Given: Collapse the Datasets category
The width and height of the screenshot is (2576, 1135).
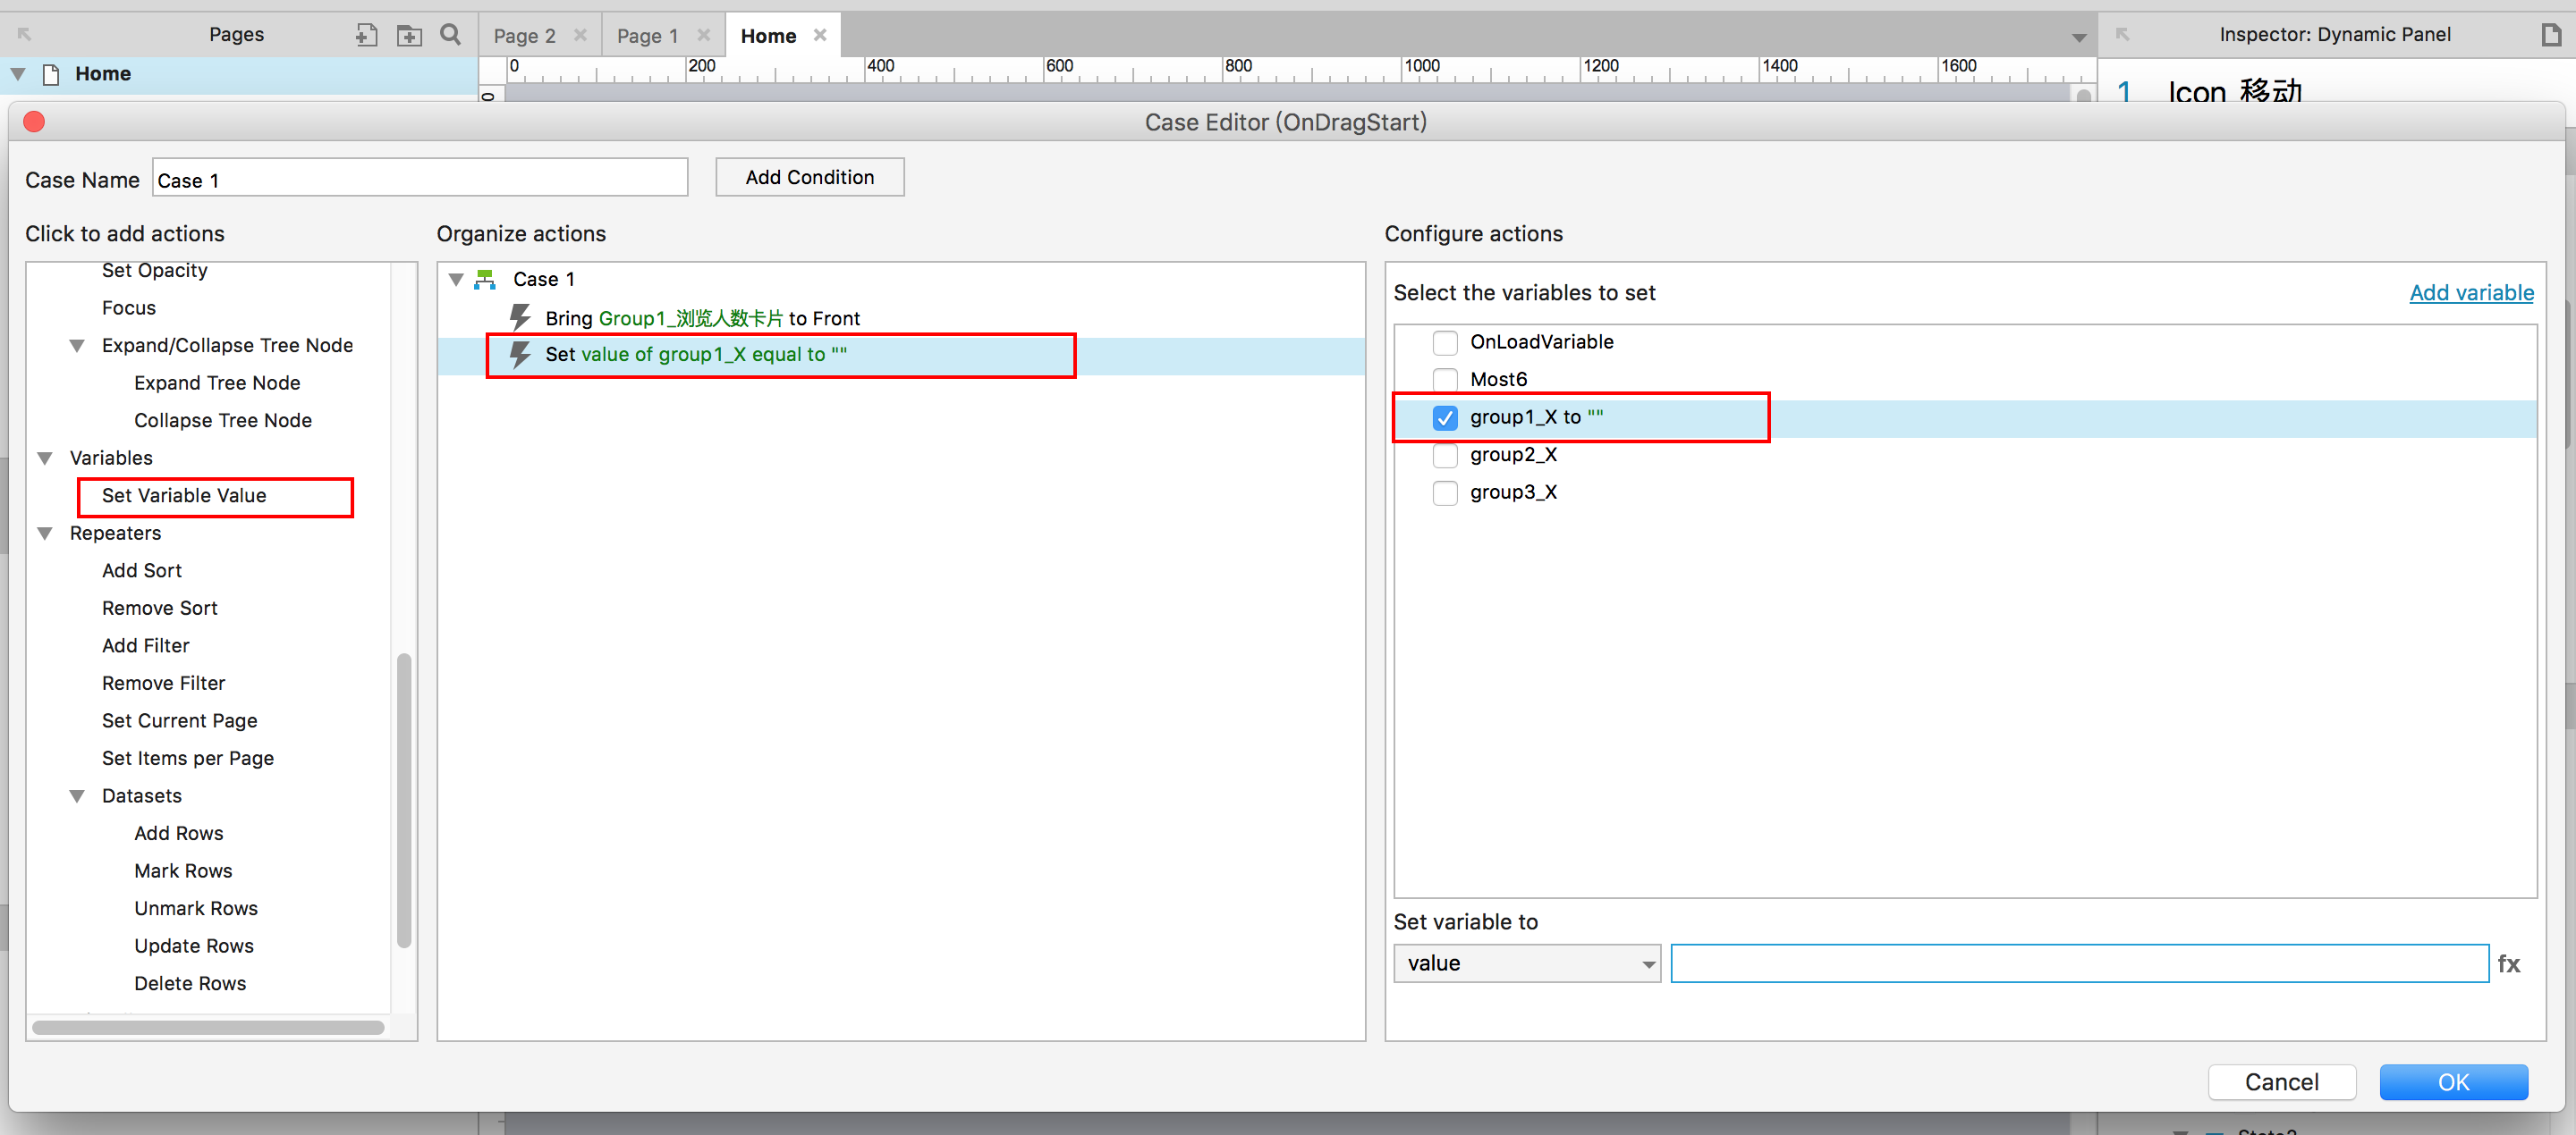Looking at the screenshot, I should pyautogui.click(x=77, y=795).
